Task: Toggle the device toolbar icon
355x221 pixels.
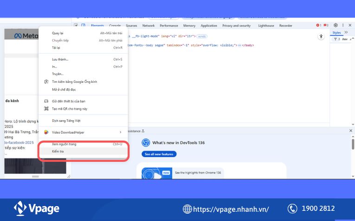Action: coord(84,25)
